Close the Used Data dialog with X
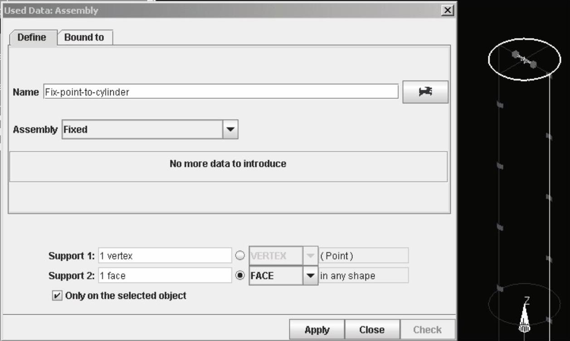This screenshot has height=341, width=570. (x=448, y=10)
